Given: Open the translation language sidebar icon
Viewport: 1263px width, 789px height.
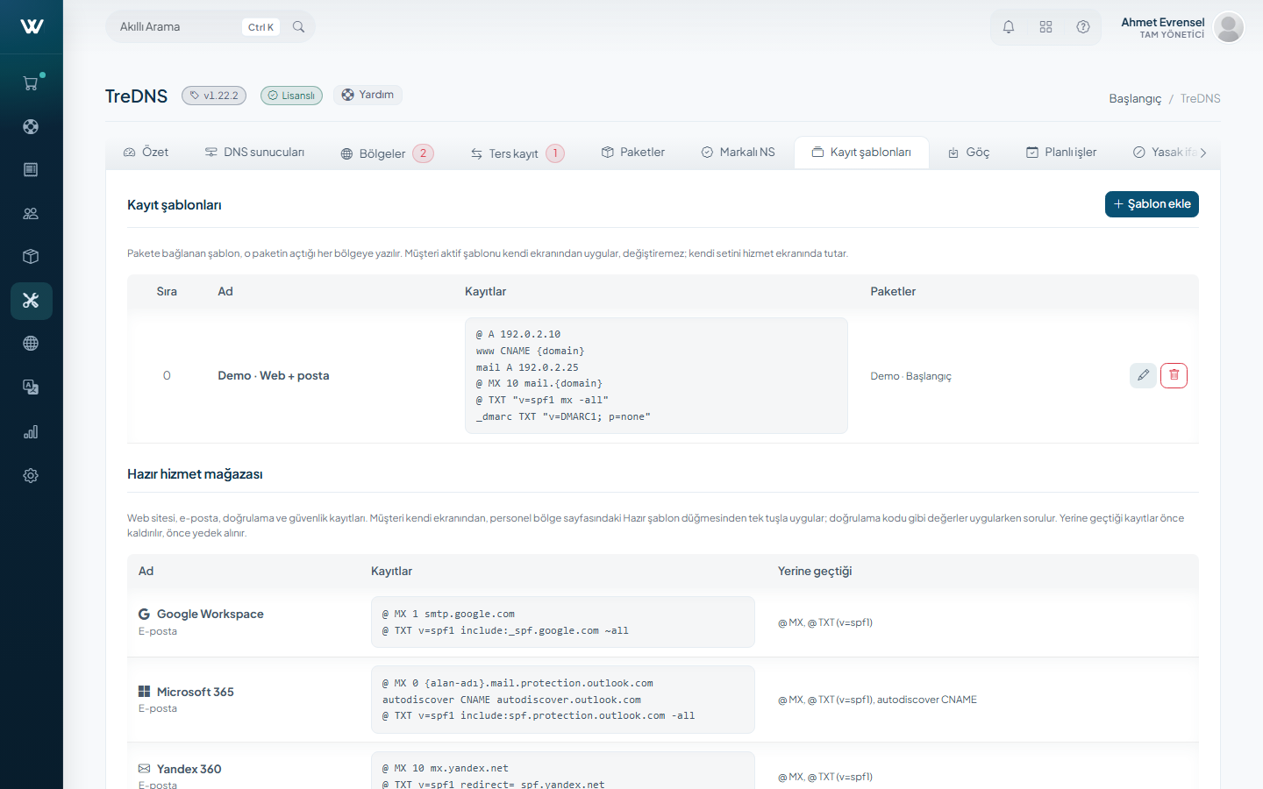Looking at the screenshot, I should (31, 387).
